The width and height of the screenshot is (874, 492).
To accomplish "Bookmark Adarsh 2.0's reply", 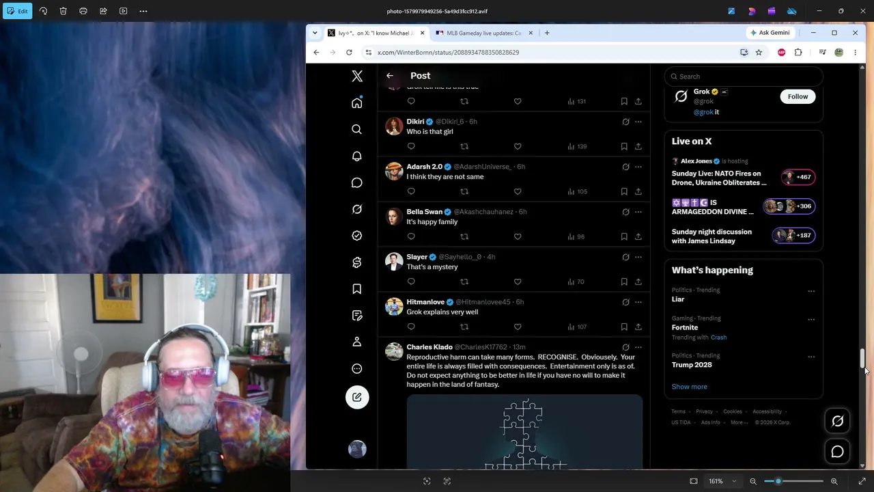I will pyautogui.click(x=624, y=191).
